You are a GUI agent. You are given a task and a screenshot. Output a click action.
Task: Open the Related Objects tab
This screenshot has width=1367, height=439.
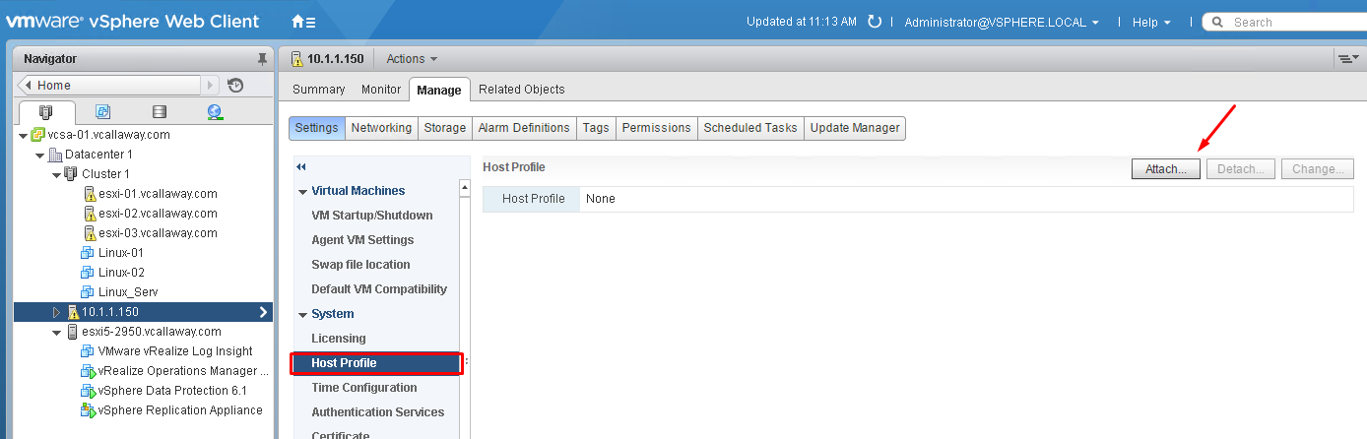[x=522, y=90]
